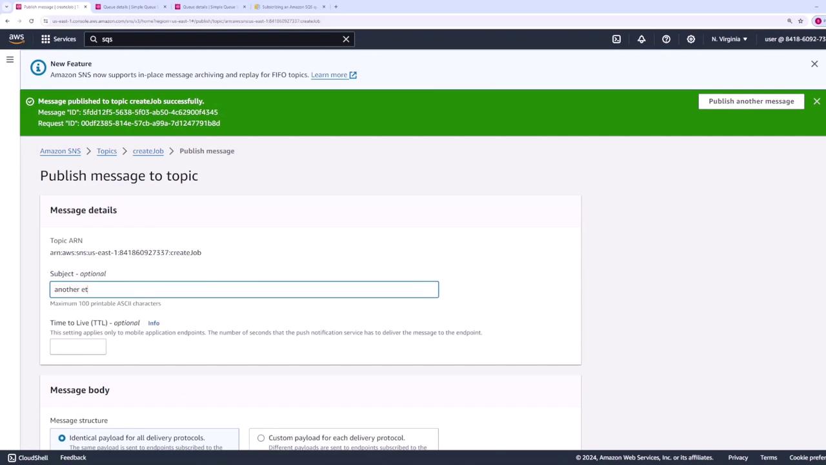Click the AWS logo home icon

point(17,39)
